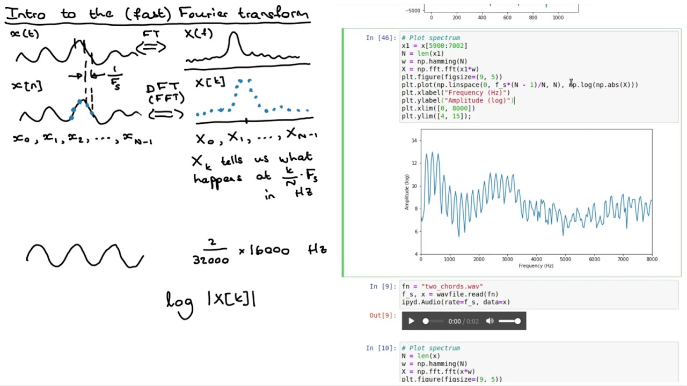Click the line X = np.fft.fft(x*w)

(438, 371)
